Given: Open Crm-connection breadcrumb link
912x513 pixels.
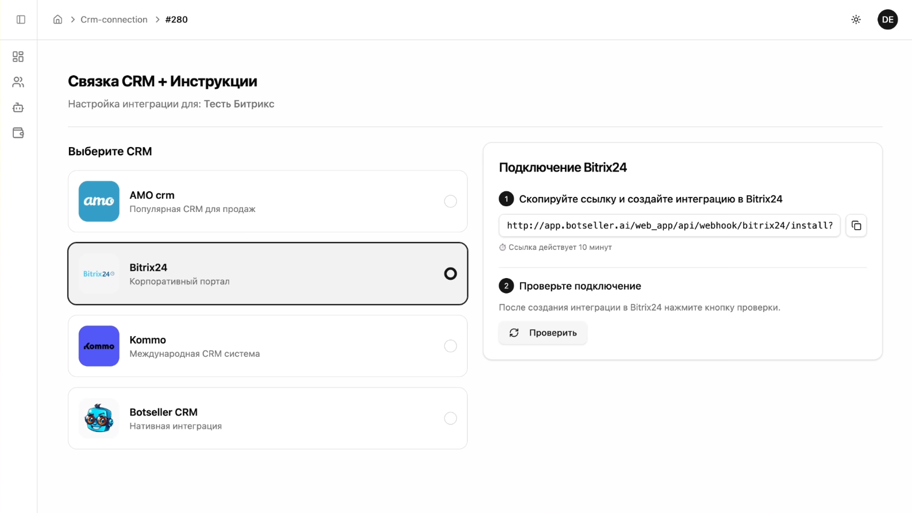Looking at the screenshot, I should coord(114,20).
